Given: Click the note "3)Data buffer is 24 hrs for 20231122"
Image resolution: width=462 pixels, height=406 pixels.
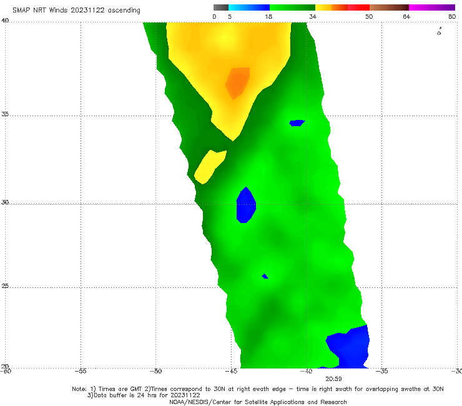Looking at the screenshot, I should click(144, 395).
